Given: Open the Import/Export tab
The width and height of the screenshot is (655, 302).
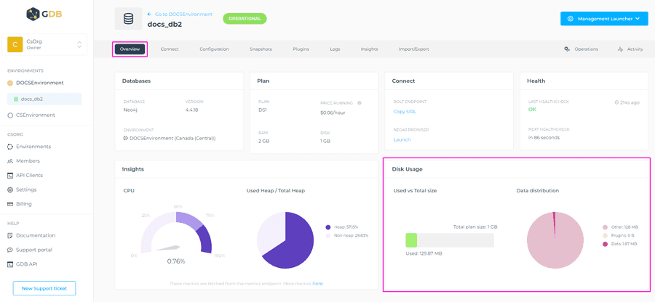Looking at the screenshot, I should click(x=413, y=49).
